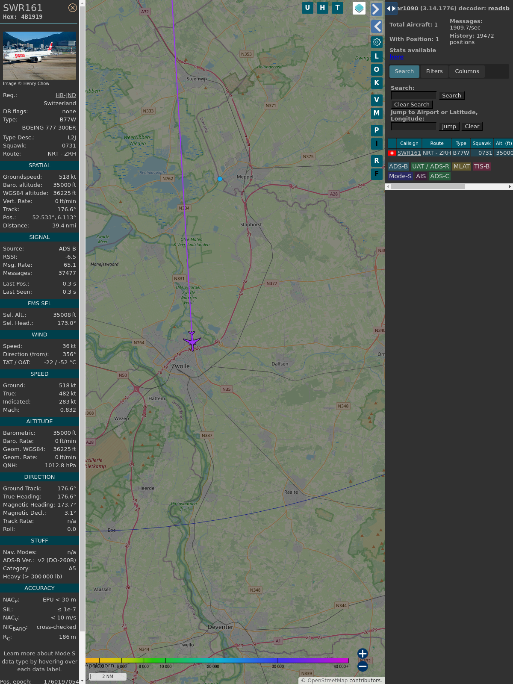This screenshot has width=513, height=684.
Task: Toggle the T map button
Action: [338, 8]
